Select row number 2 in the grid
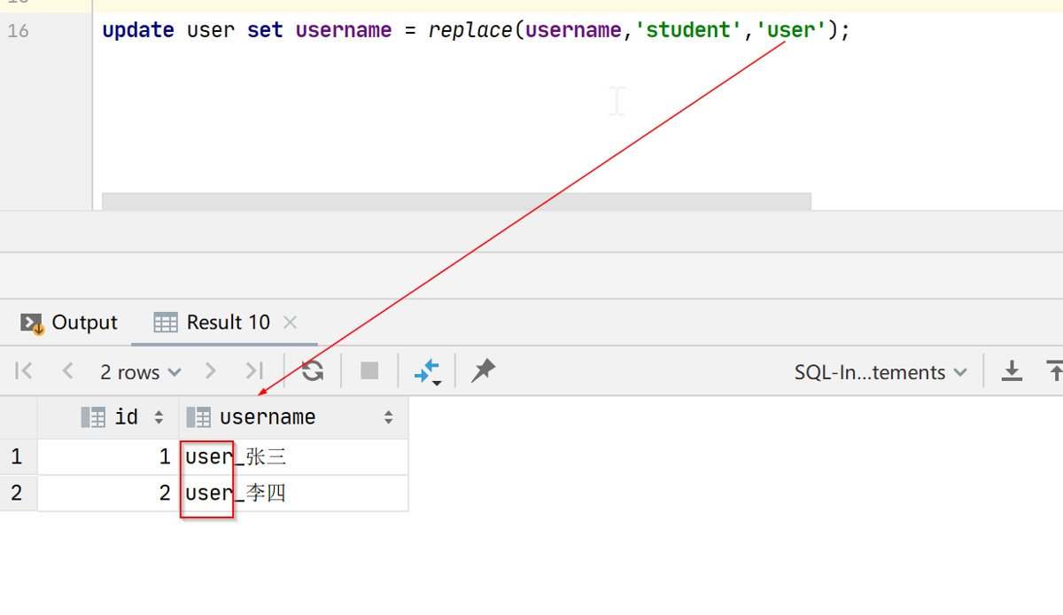Screen dimensions: 1063x615 click(x=17, y=493)
